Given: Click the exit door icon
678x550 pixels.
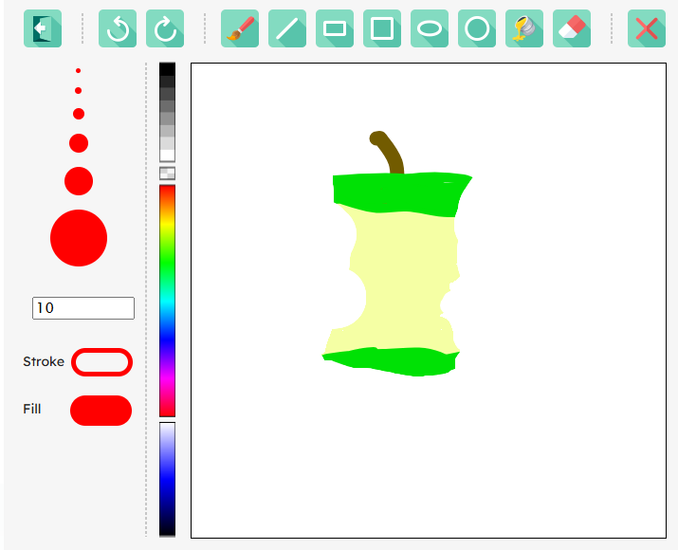Looking at the screenshot, I should 43,28.
